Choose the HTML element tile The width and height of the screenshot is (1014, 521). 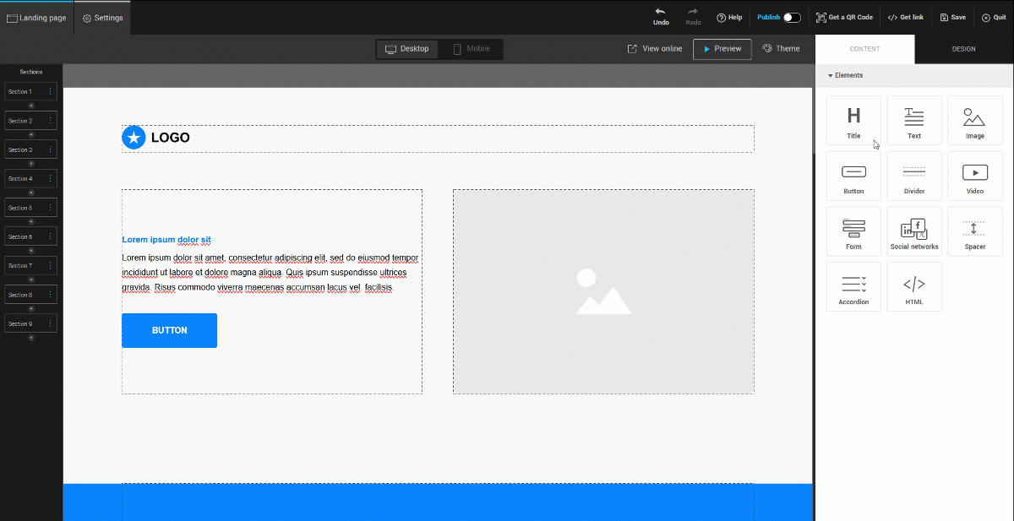pos(914,287)
